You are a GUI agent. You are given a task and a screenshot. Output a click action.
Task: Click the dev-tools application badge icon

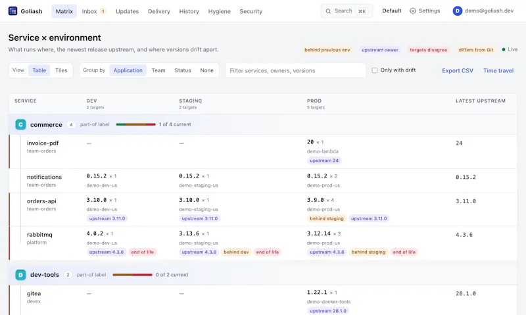click(x=20, y=275)
